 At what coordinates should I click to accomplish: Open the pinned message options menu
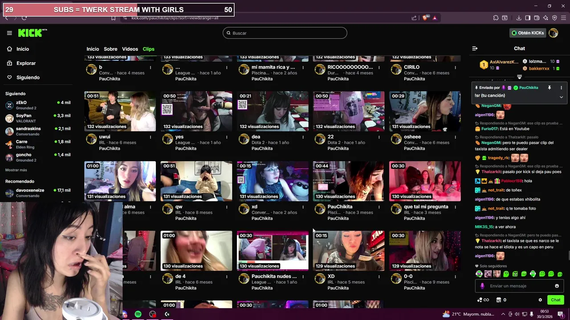(561, 88)
